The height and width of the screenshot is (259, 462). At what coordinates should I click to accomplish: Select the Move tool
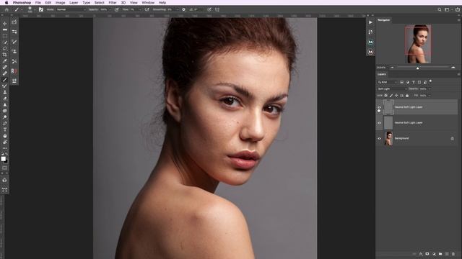pyautogui.click(x=5, y=24)
